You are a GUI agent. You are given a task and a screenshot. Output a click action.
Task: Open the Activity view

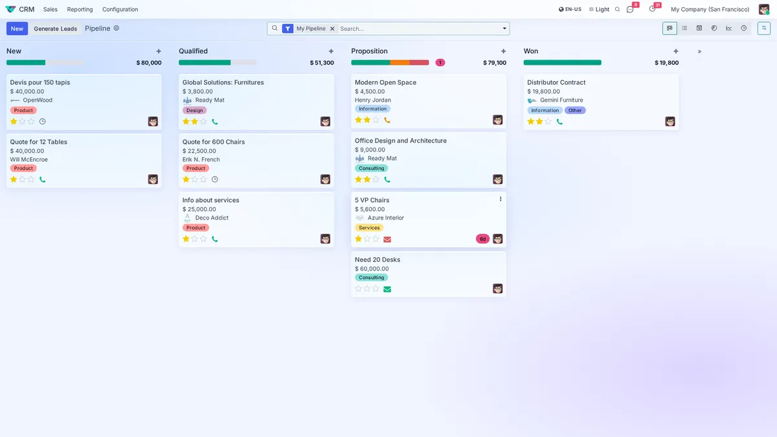point(743,28)
